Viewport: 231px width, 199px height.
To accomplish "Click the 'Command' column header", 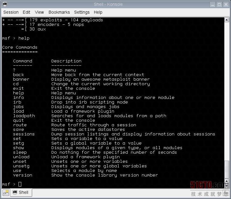I will click(x=22, y=61).
